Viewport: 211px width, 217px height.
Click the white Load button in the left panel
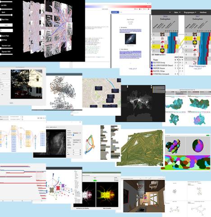(x=6, y=25)
